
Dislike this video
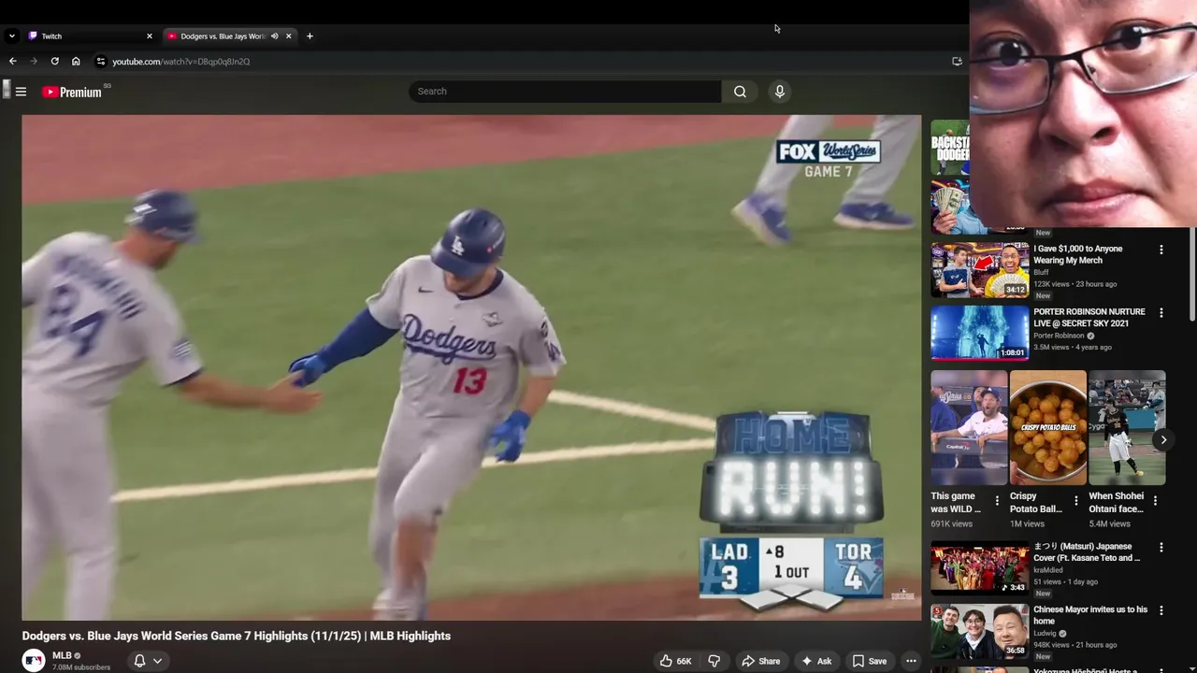(x=714, y=661)
